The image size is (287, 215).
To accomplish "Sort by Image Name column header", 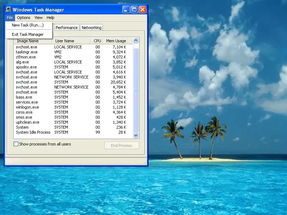I will pos(33,41).
